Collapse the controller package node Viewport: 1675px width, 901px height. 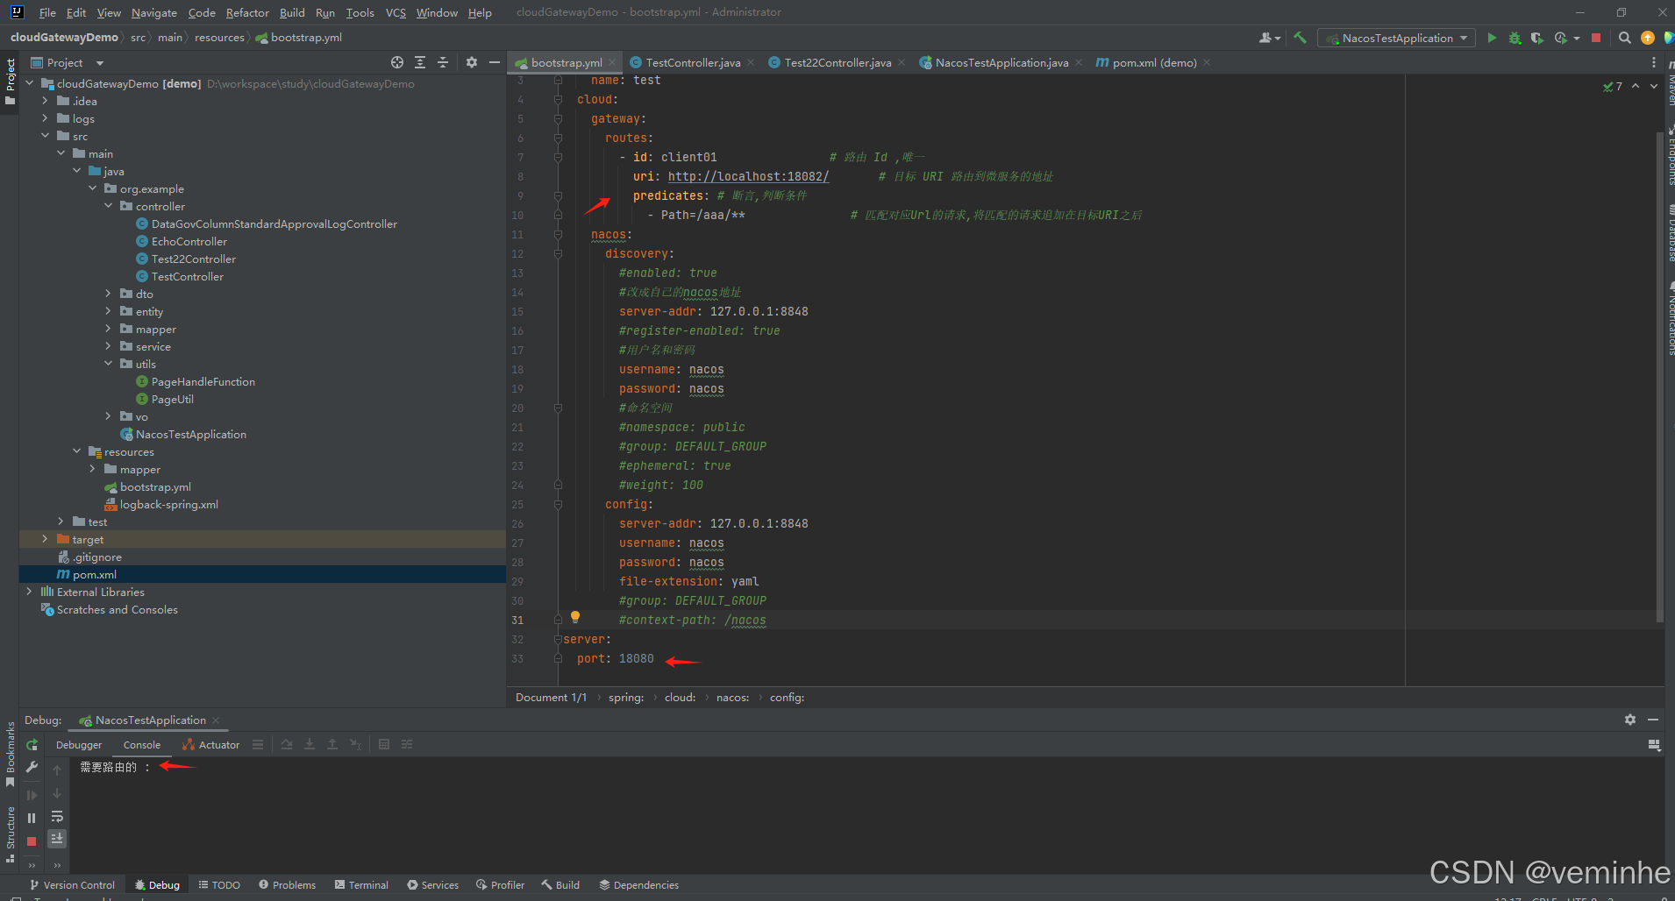(x=109, y=206)
